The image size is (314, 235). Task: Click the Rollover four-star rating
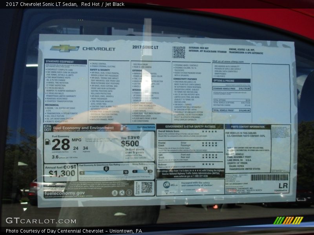pos(208,164)
